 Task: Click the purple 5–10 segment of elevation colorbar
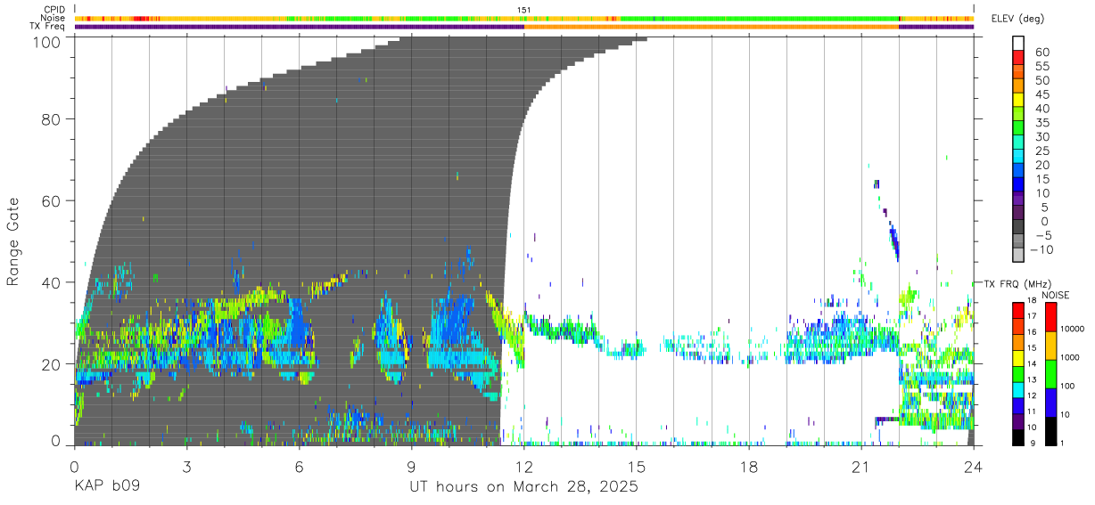1018,200
